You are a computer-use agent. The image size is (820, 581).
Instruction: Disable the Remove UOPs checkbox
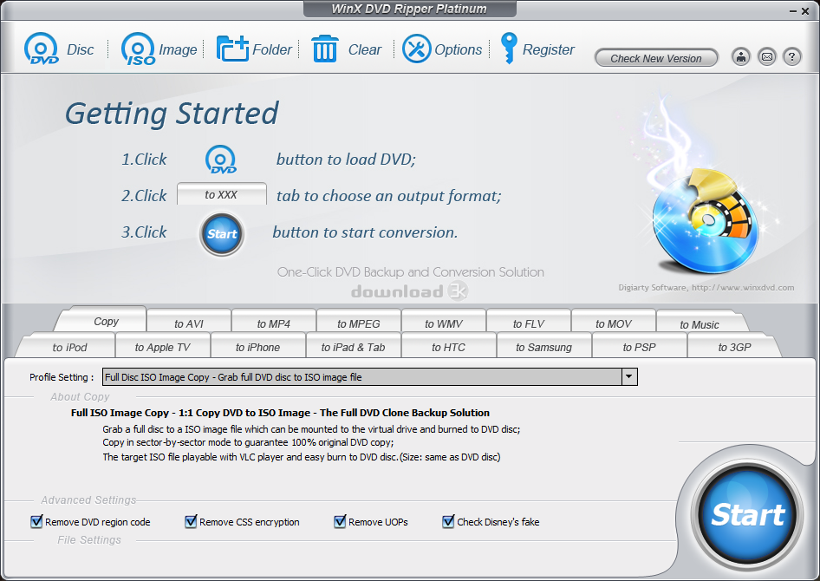(340, 522)
